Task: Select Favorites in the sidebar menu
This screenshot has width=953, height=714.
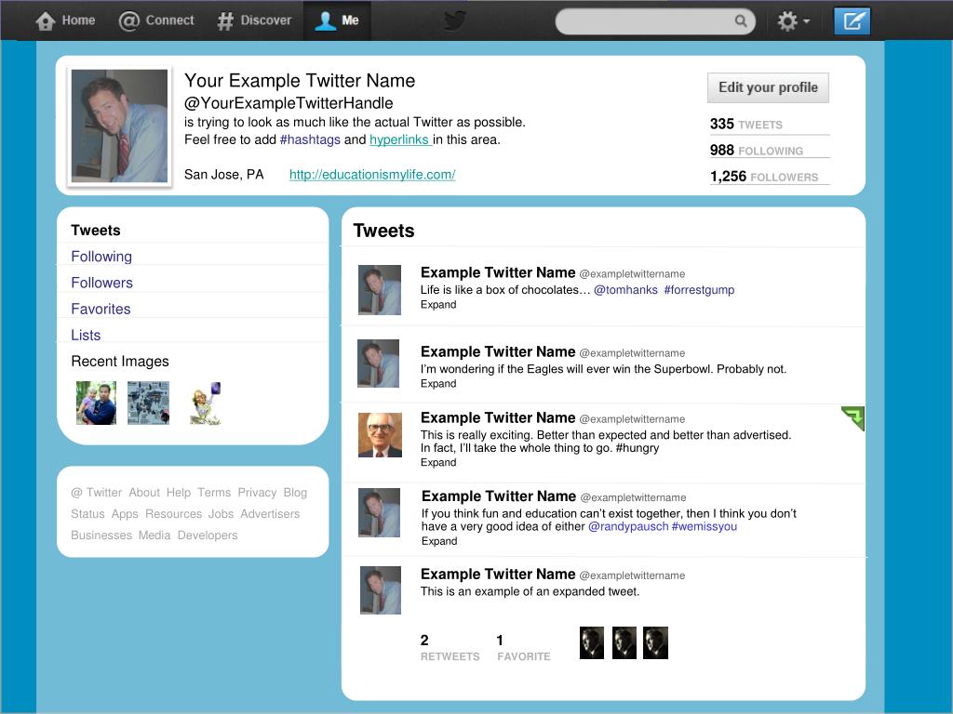Action: click(x=101, y=309)
